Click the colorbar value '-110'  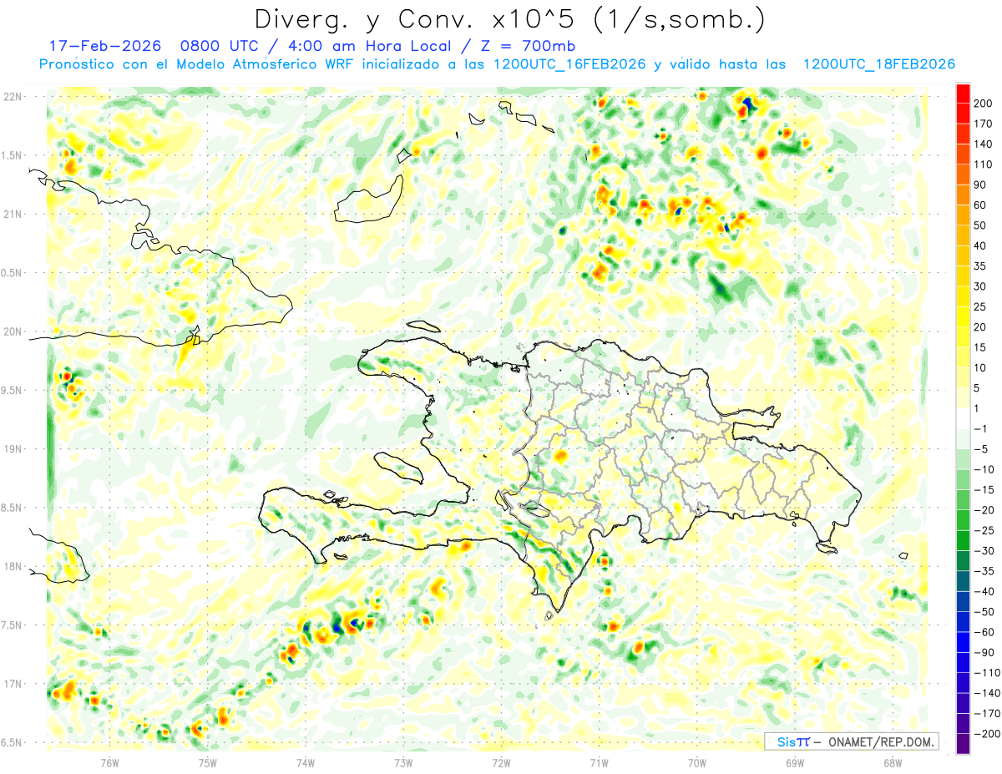(987, 673)
